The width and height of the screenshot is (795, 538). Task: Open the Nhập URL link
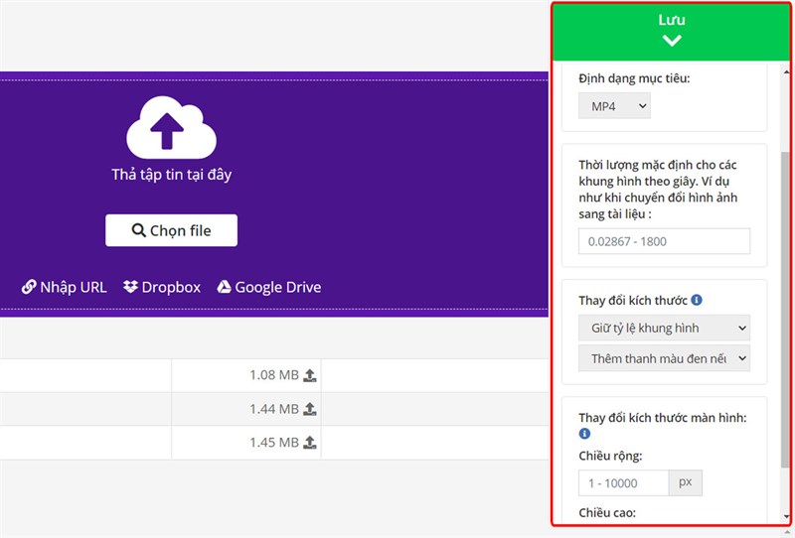click(64, 287)
